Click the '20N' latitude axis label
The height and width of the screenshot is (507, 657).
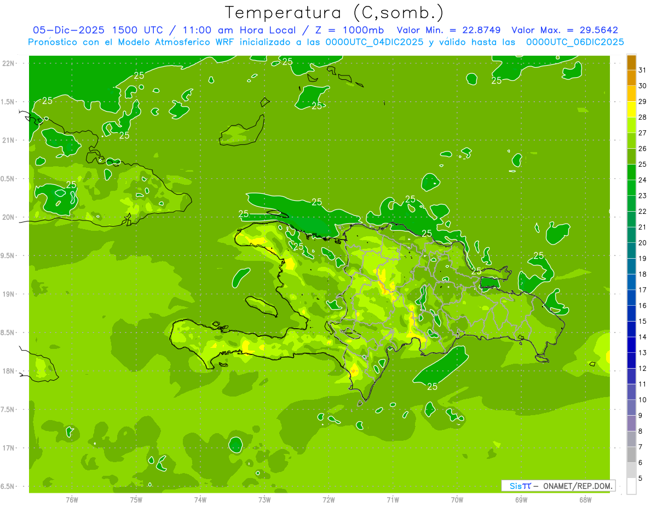coord(7,217)
